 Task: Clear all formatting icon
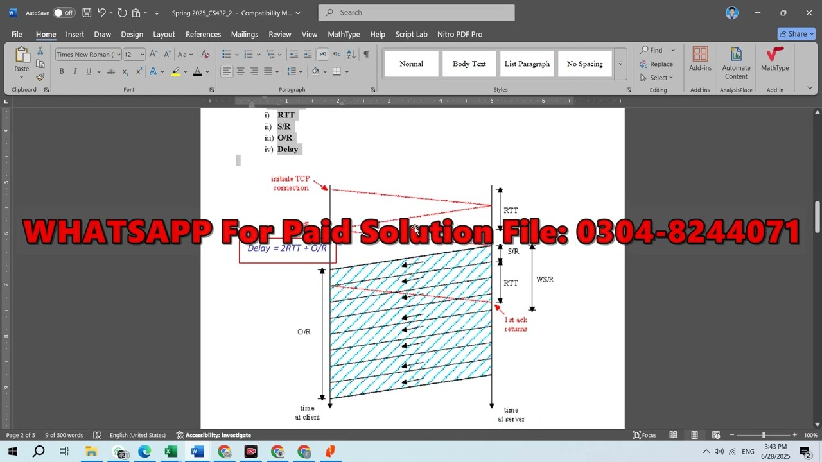[205, 55]
